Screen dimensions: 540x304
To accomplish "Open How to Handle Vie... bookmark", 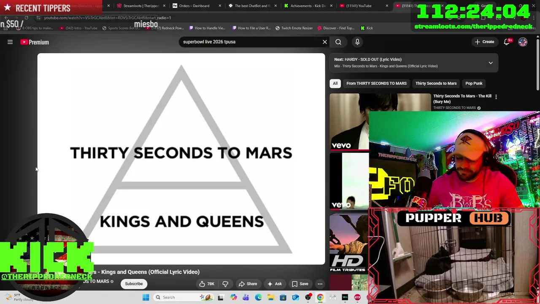I will (x=207, y=28).
